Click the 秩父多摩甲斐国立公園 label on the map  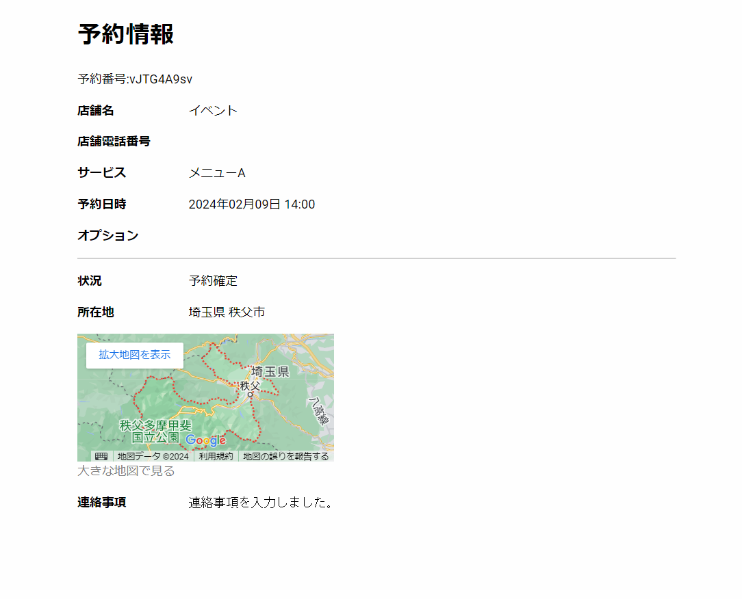coord(155,431)
